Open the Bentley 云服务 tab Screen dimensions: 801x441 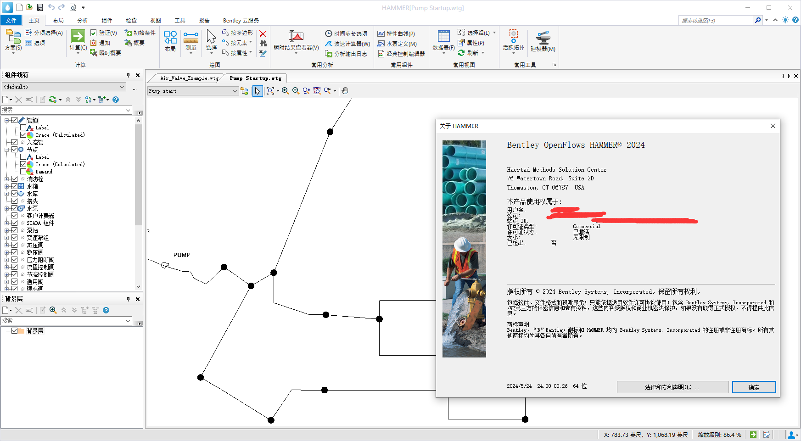[241, 20]
